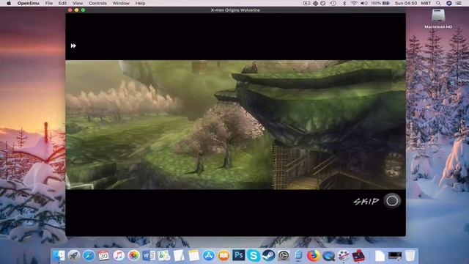Open the View menu
Image resolution: width=469 pixels, height=264 pixels.
[x=78, y=3]
